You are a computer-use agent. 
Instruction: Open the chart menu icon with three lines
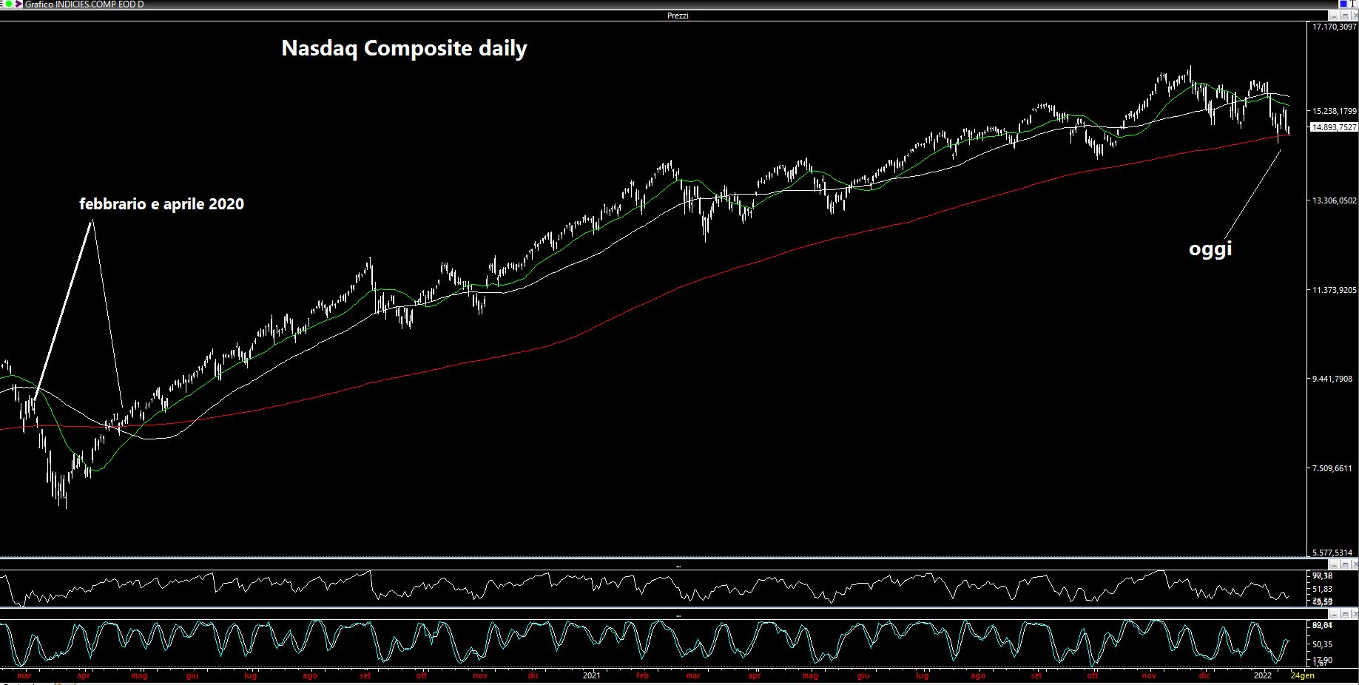click(1, 4)
